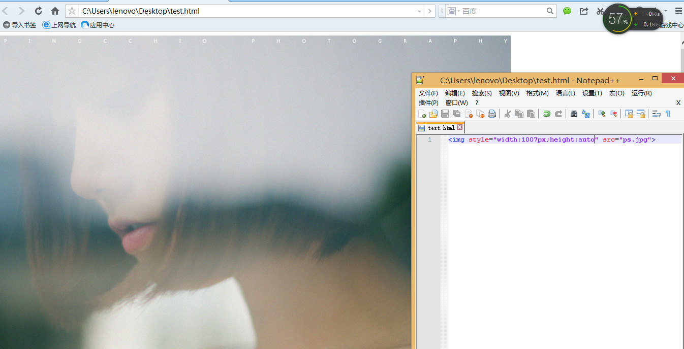Image resolution: width=684 pixels, height=349 pixels.
Task: Open the 宏(O) menu in Notepad++
Action: (x=616, y=93)
